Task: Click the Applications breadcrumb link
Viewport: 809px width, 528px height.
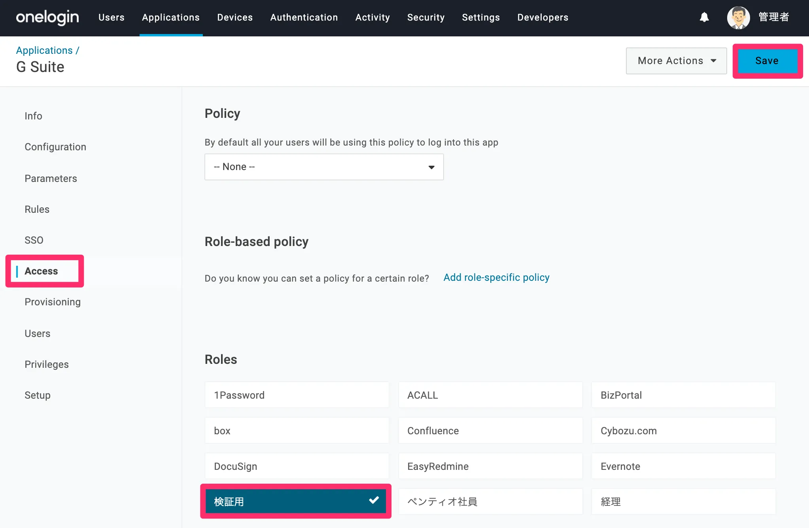Action: click(x=44, y=50)
